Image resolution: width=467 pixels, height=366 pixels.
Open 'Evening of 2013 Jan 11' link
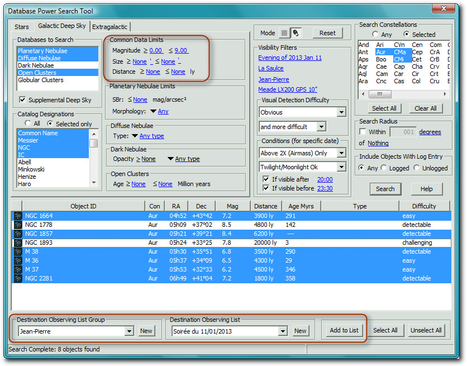pyautogui.click(x=290, y=58)
